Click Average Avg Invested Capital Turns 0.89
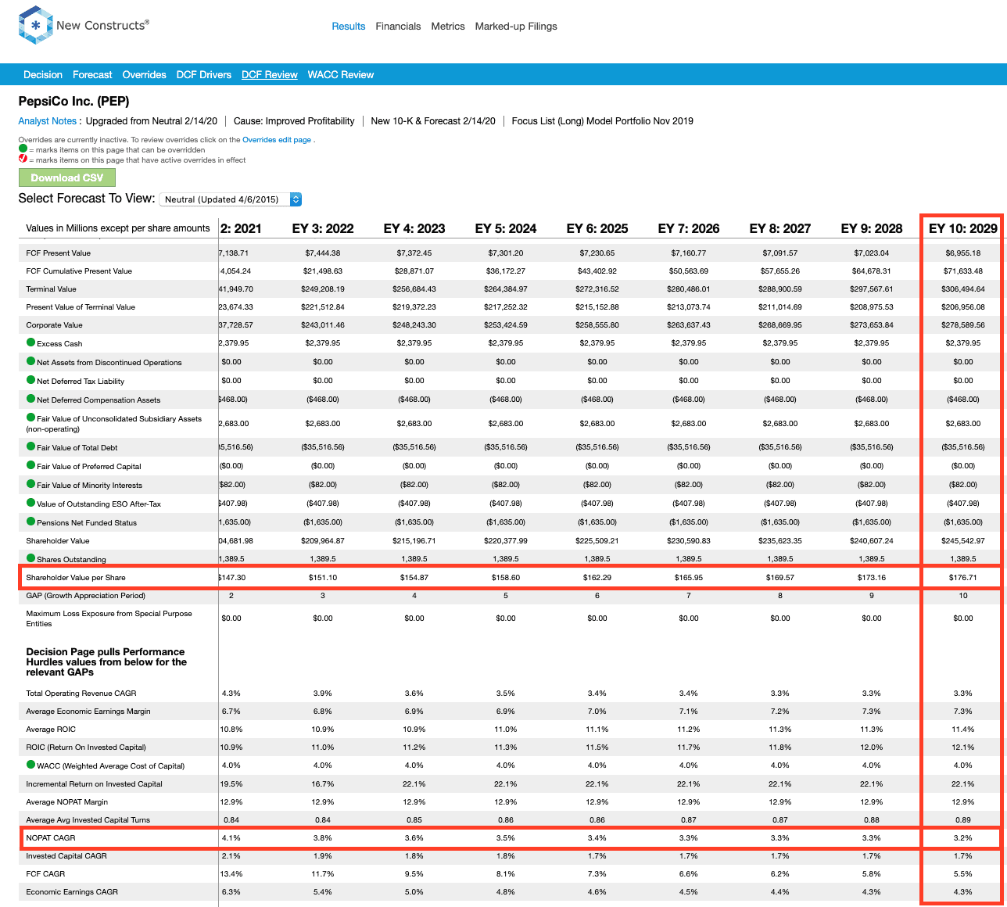The height and width of the screenshot is (907, 1007). pyautogui.click(x=963, y=820)
